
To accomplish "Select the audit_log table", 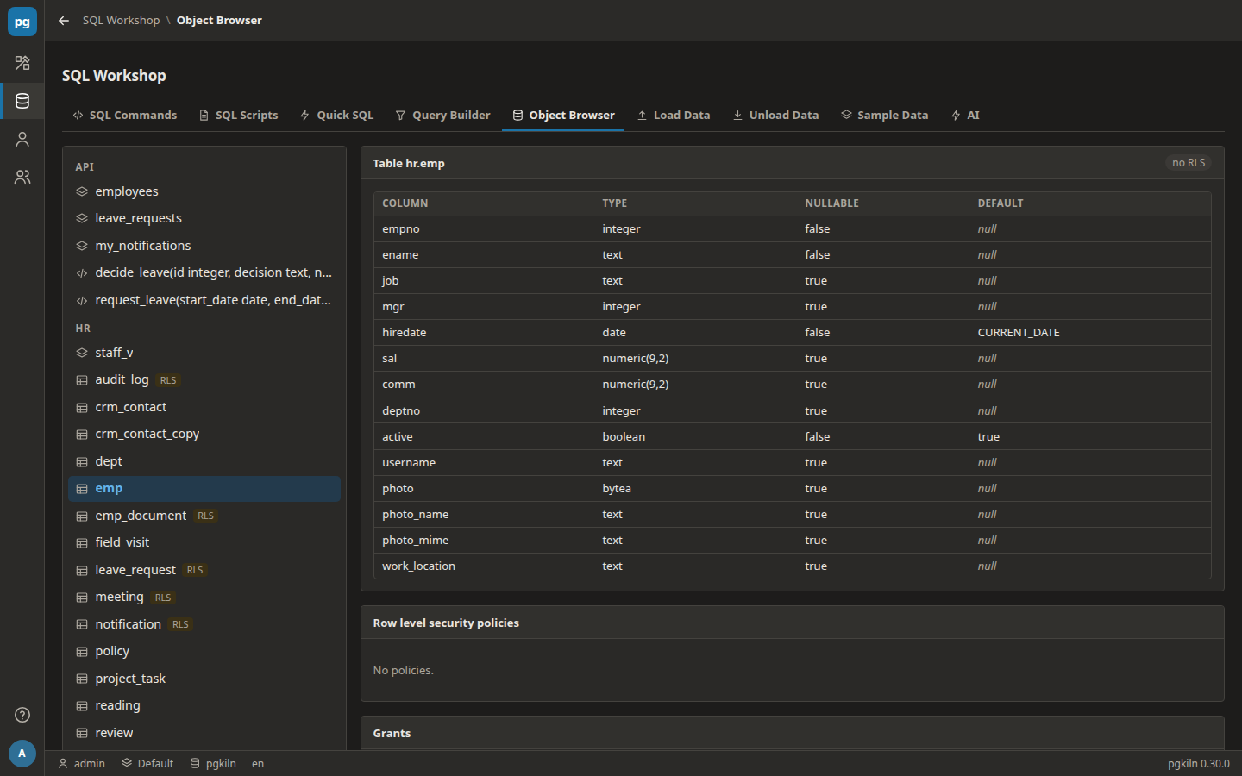I will (204, 379).
